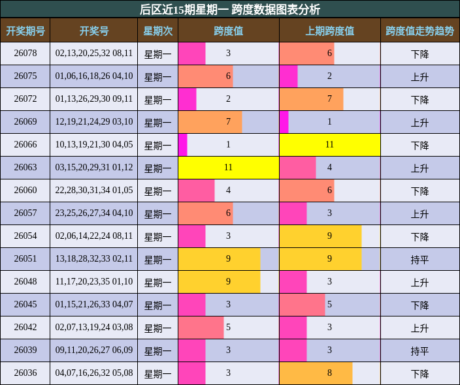Click span value 9 bar in row 26048
The height and width of the screenshot is (385, 460).
(220, 282)
